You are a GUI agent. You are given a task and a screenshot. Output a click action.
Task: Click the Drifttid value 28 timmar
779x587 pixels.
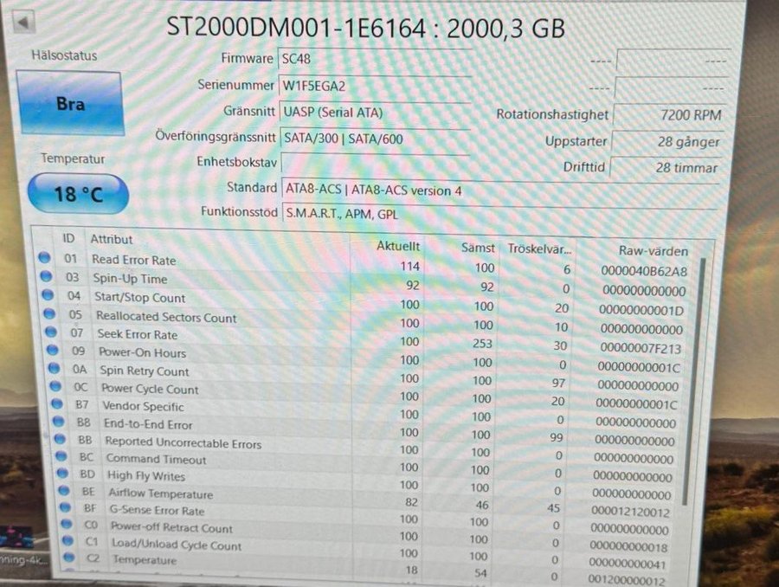click(x=666, y=168)
